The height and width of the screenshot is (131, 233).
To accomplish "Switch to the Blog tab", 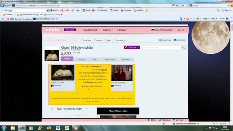I will 95,59.
